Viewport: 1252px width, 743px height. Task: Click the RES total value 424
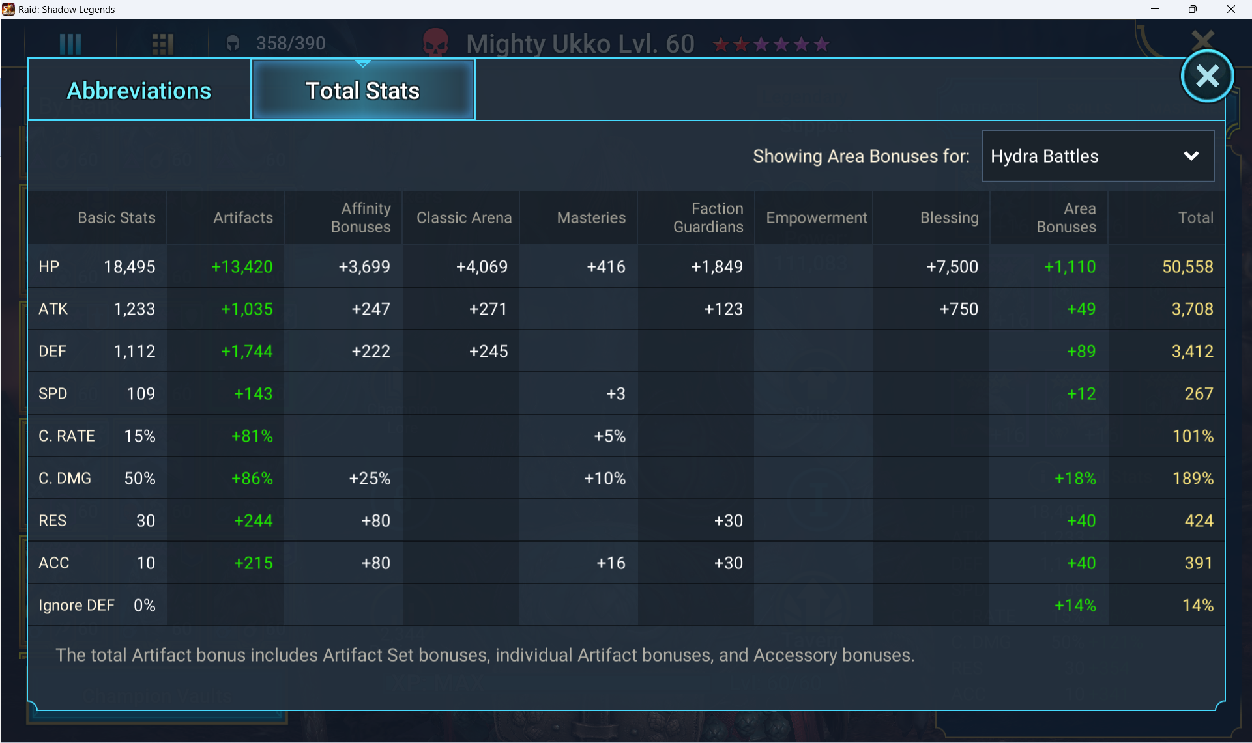[1199, 520]
